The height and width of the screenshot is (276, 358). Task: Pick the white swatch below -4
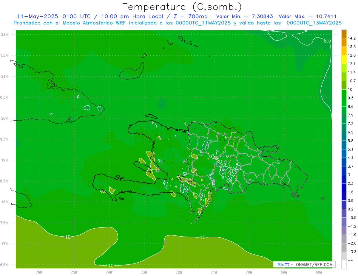tap(344, 265)
